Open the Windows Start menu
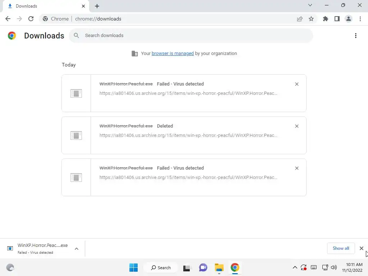 [134, 267]
